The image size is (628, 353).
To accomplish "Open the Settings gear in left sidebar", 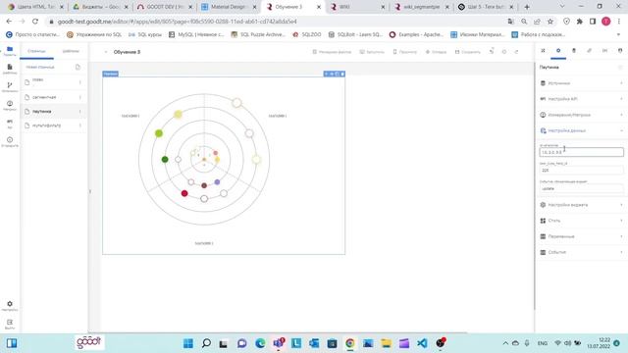I will 10,306.
